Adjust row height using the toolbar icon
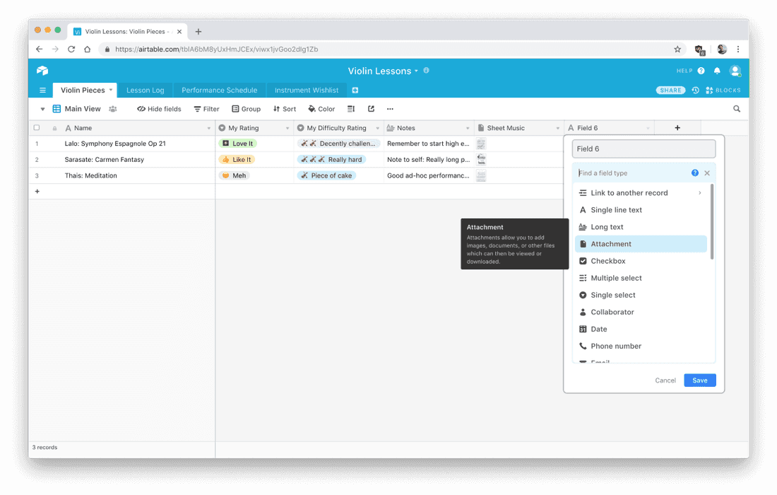 point(350,108)
